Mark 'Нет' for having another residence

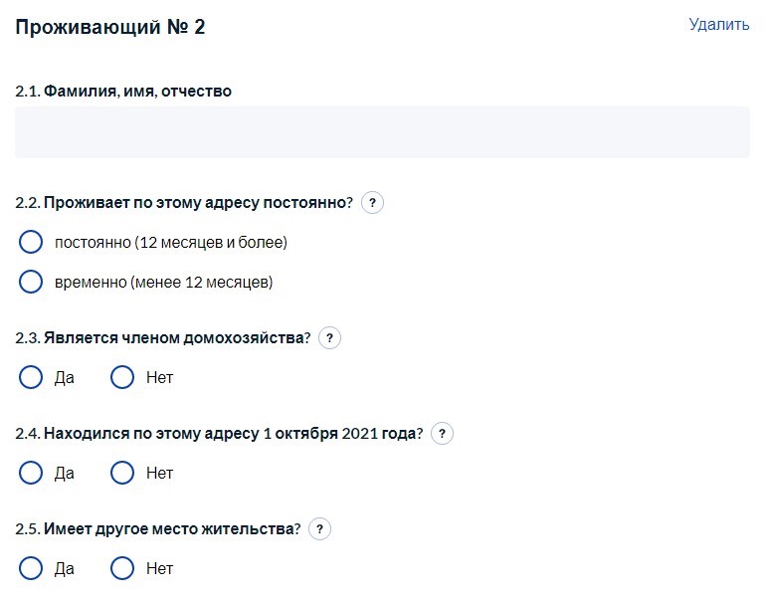pos(122,568)
